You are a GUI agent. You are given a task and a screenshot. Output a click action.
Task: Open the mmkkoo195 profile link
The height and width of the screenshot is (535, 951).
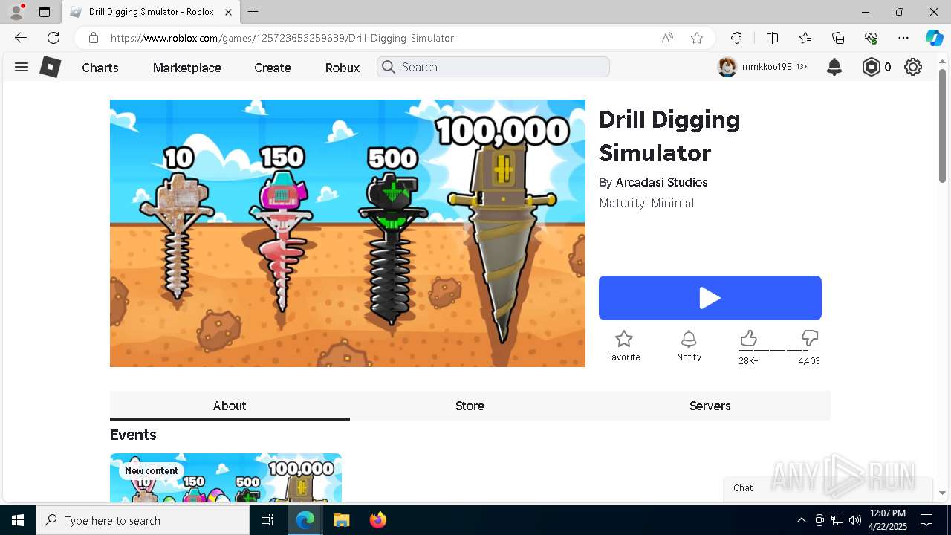pyautogui.click(x=767, y=67)
